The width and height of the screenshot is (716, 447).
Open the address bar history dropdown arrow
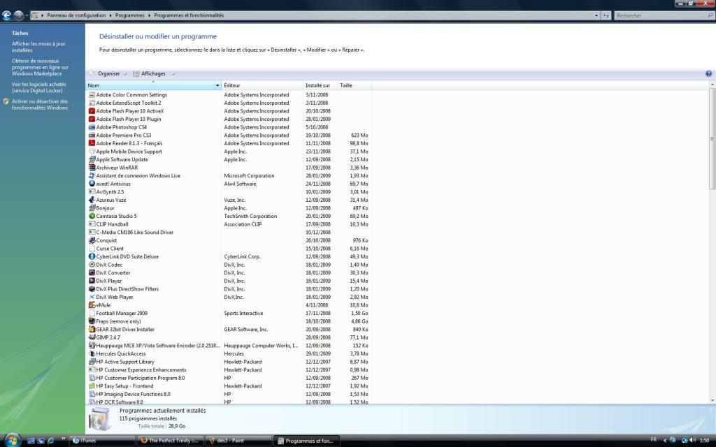point(596,15)
